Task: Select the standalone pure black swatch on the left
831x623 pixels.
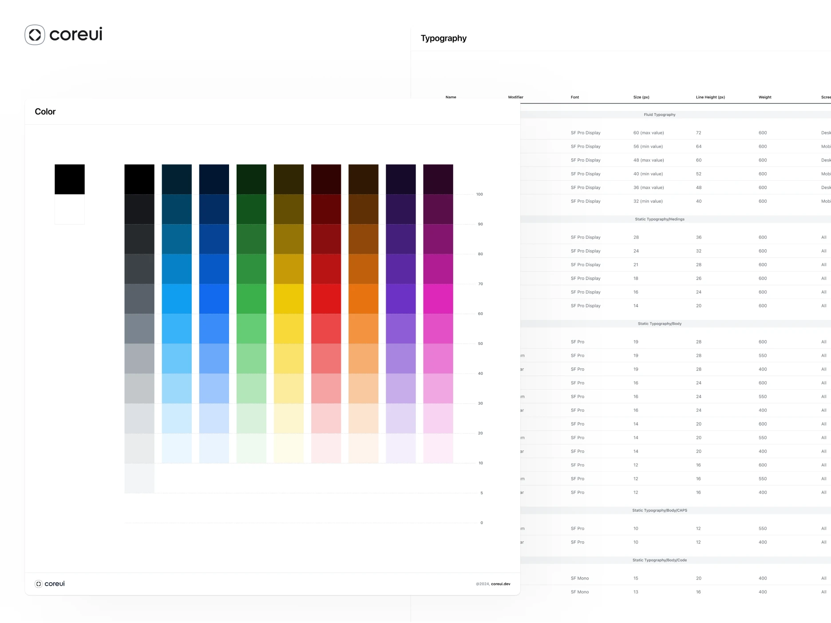Action: [x=70, y=179]
